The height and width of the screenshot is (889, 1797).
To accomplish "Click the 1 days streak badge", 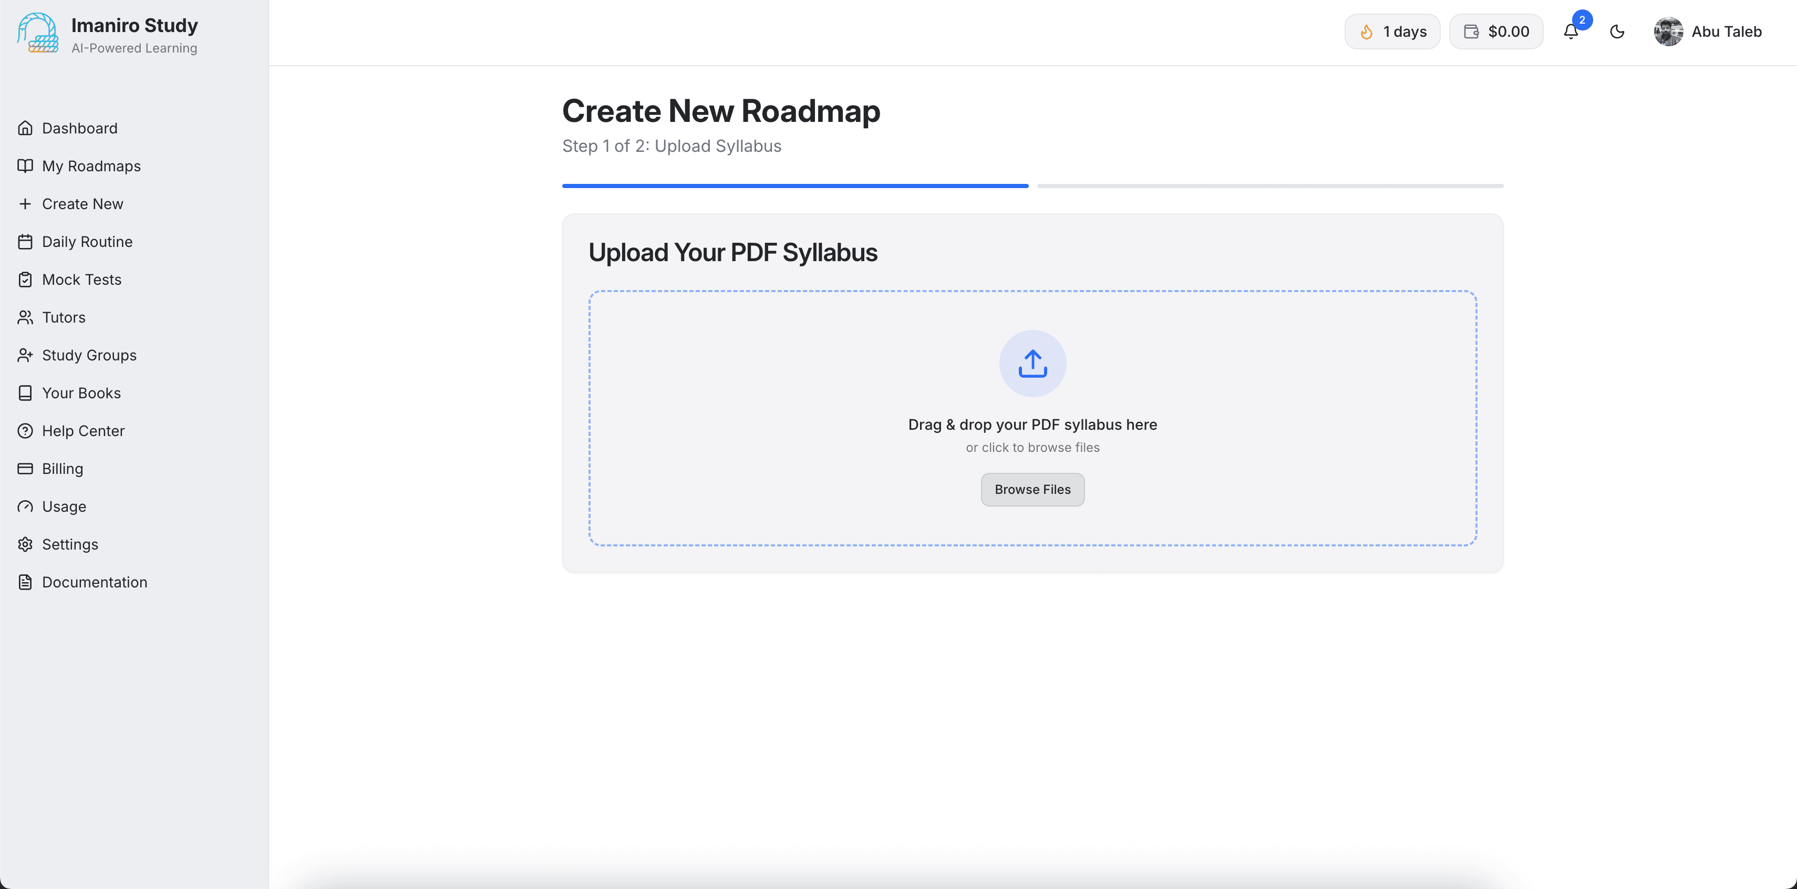I will tap(1392, 32).
